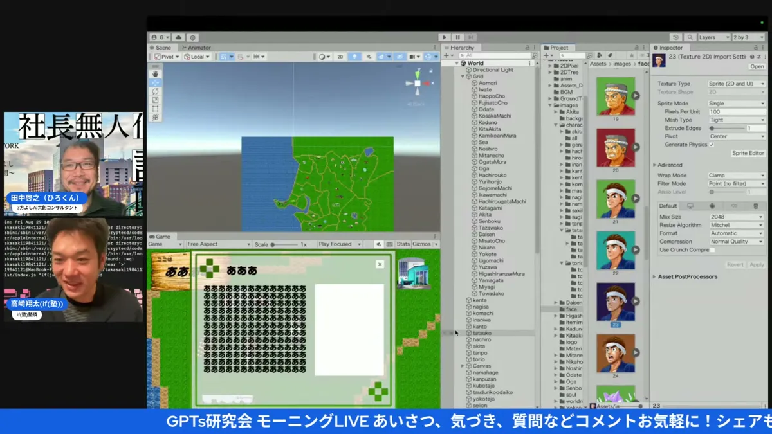
Task: Close the in-game dialog with X button
Action: coord(380,264)
